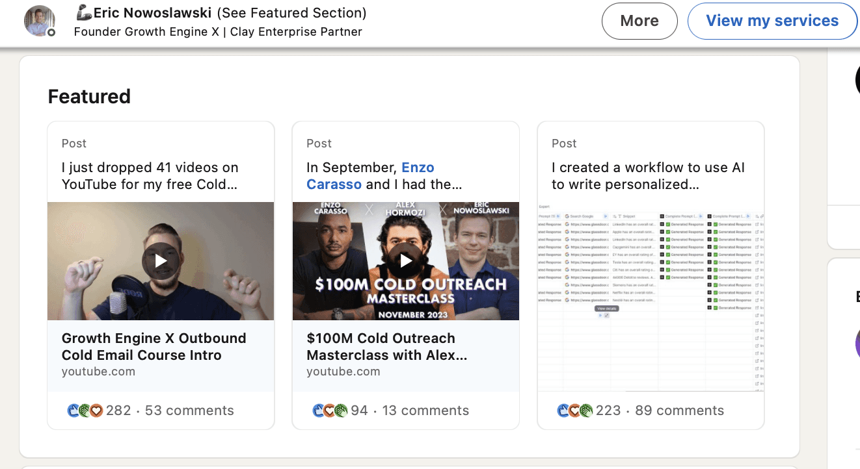Open the $100M Cold Outreach Masterclass title
Viewport: 860px width, 469px height.
387,347
